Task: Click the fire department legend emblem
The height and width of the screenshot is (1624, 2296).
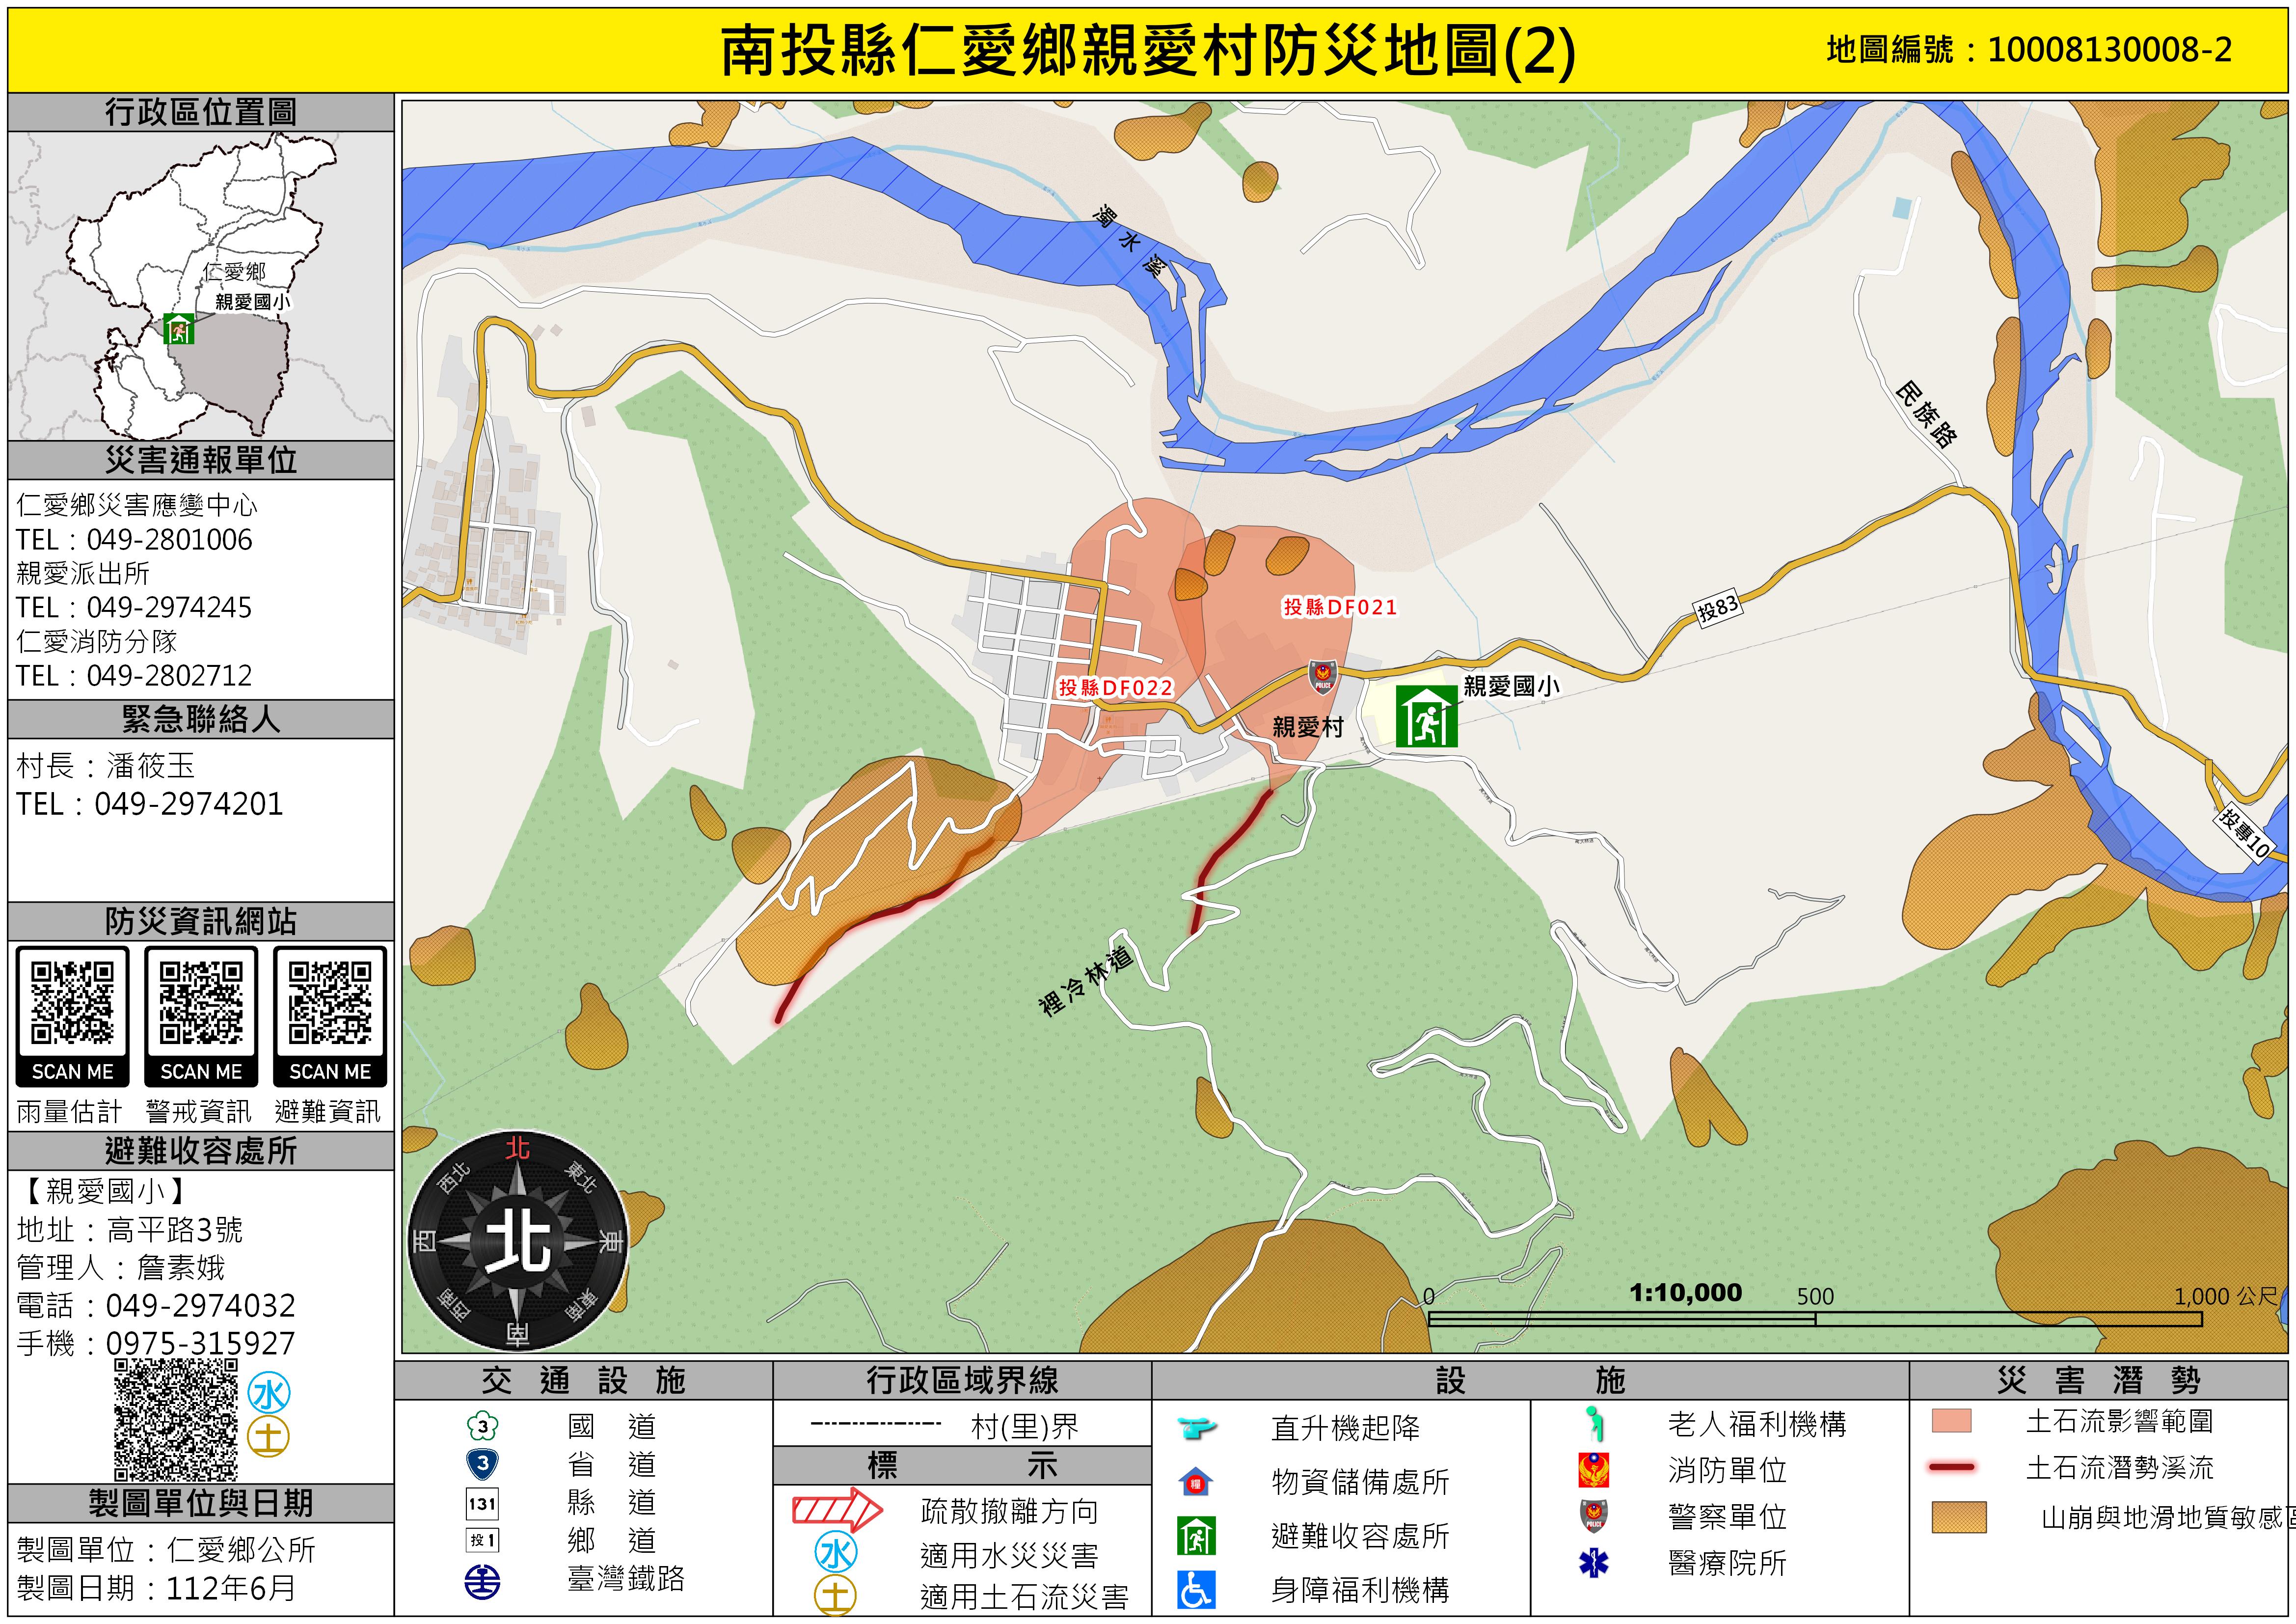Action: coord(1593,1470)
